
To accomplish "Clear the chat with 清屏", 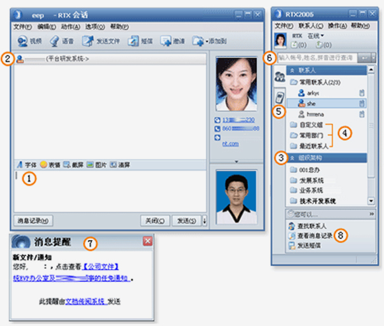I will (x=120, y=165).
